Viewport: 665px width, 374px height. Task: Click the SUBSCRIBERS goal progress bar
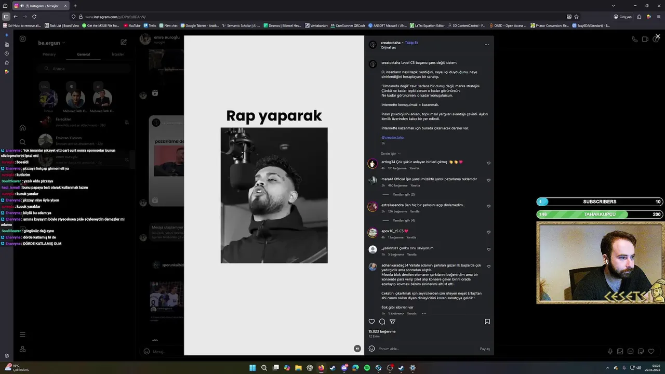pyautogui.click(x=600, y=202)
